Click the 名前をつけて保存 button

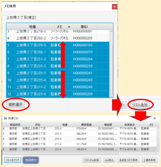tap(128, 160)
